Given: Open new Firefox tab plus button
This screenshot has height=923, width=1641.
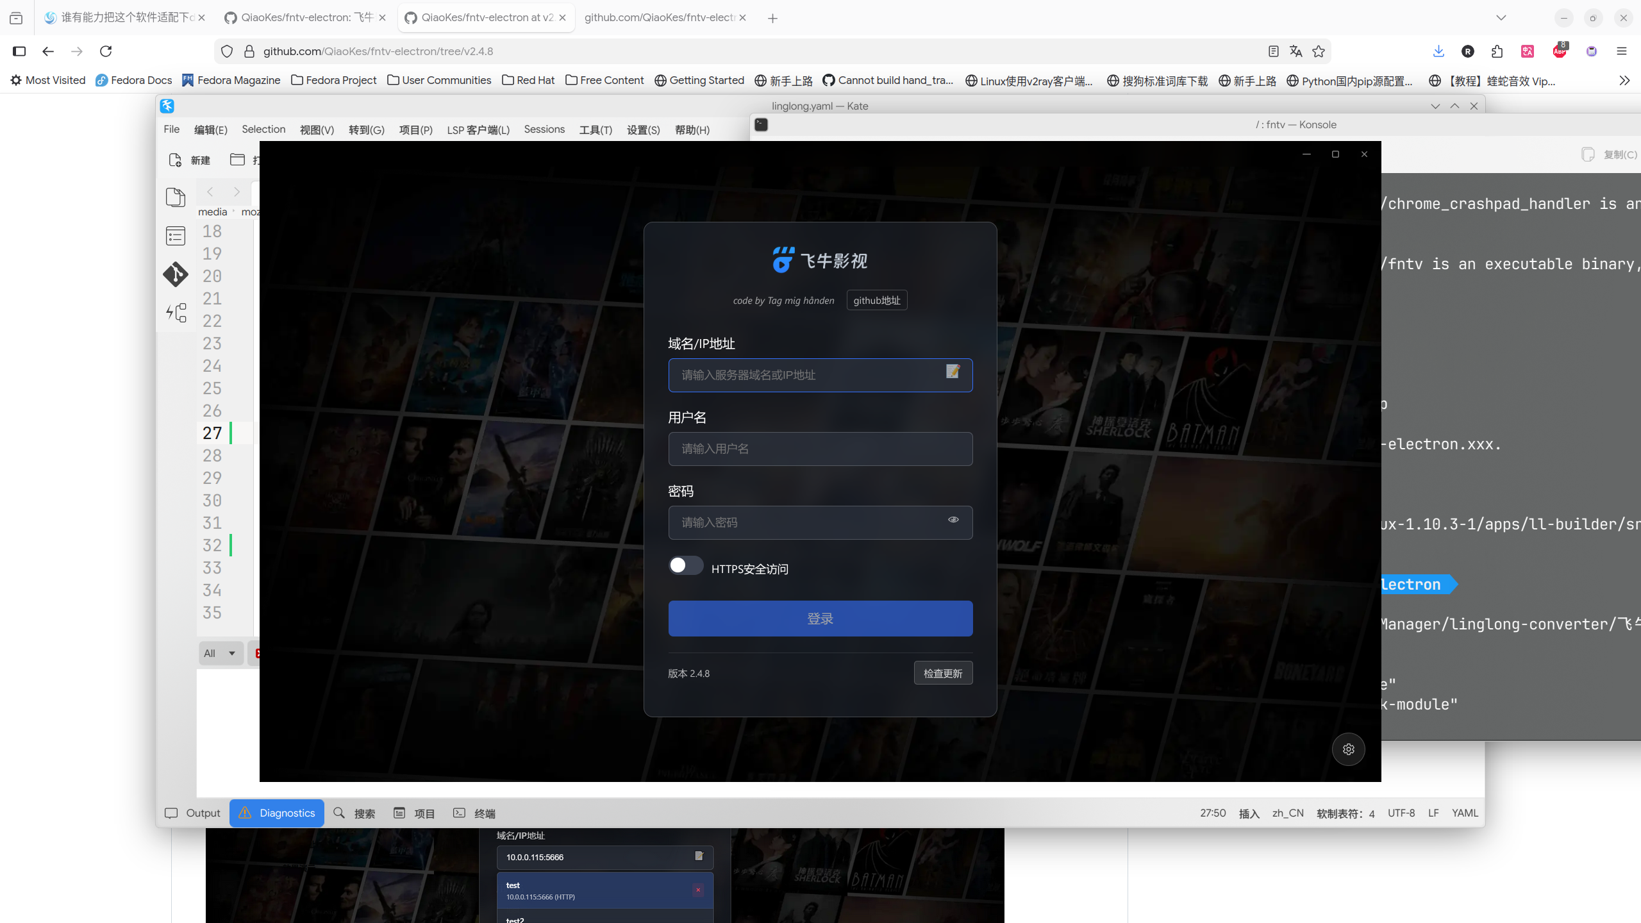Looking at the screenshot, I should tap(772, 18).
